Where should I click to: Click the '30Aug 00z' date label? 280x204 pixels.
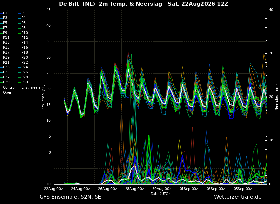tap(162, 189)
